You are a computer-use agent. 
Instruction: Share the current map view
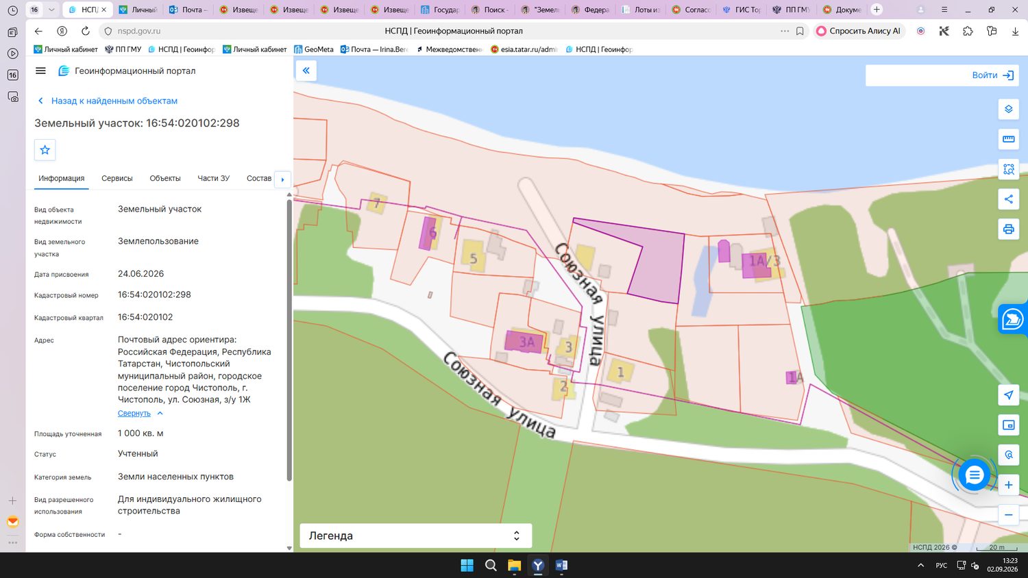tap(1008, 199)
